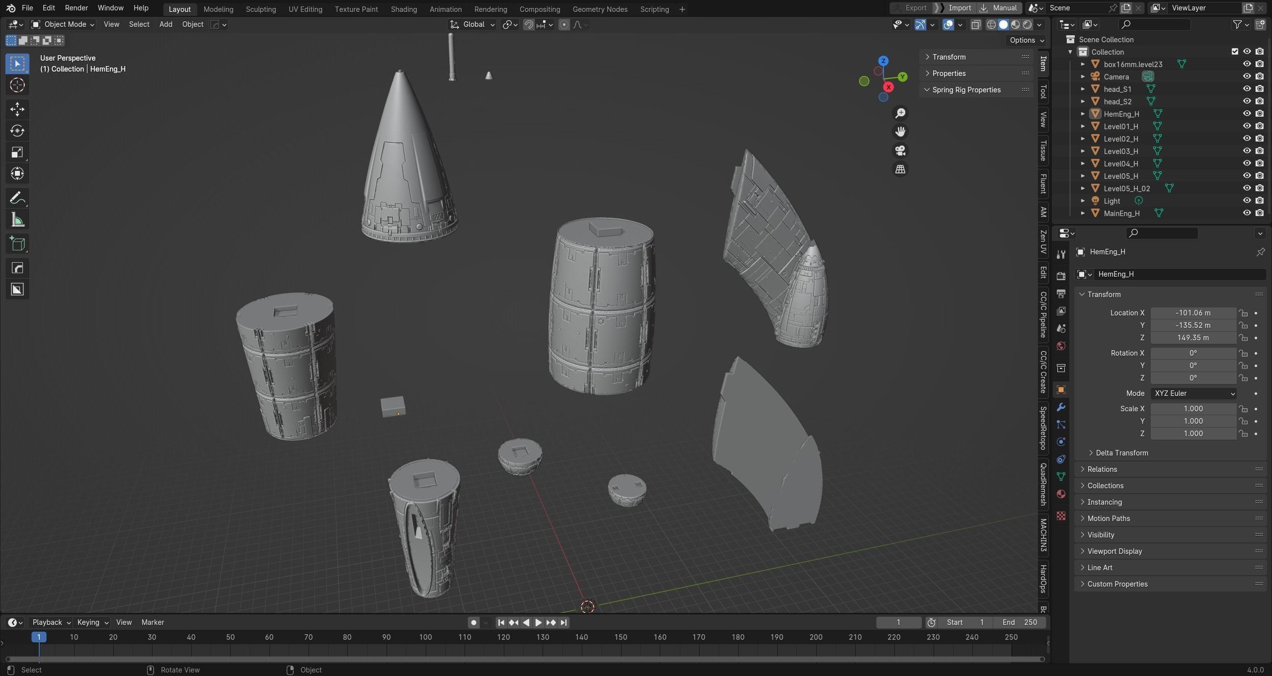Disable rendering for the Light object
The width and height of the screenshot is (1272, 676).
click(x=1259, y=201)
